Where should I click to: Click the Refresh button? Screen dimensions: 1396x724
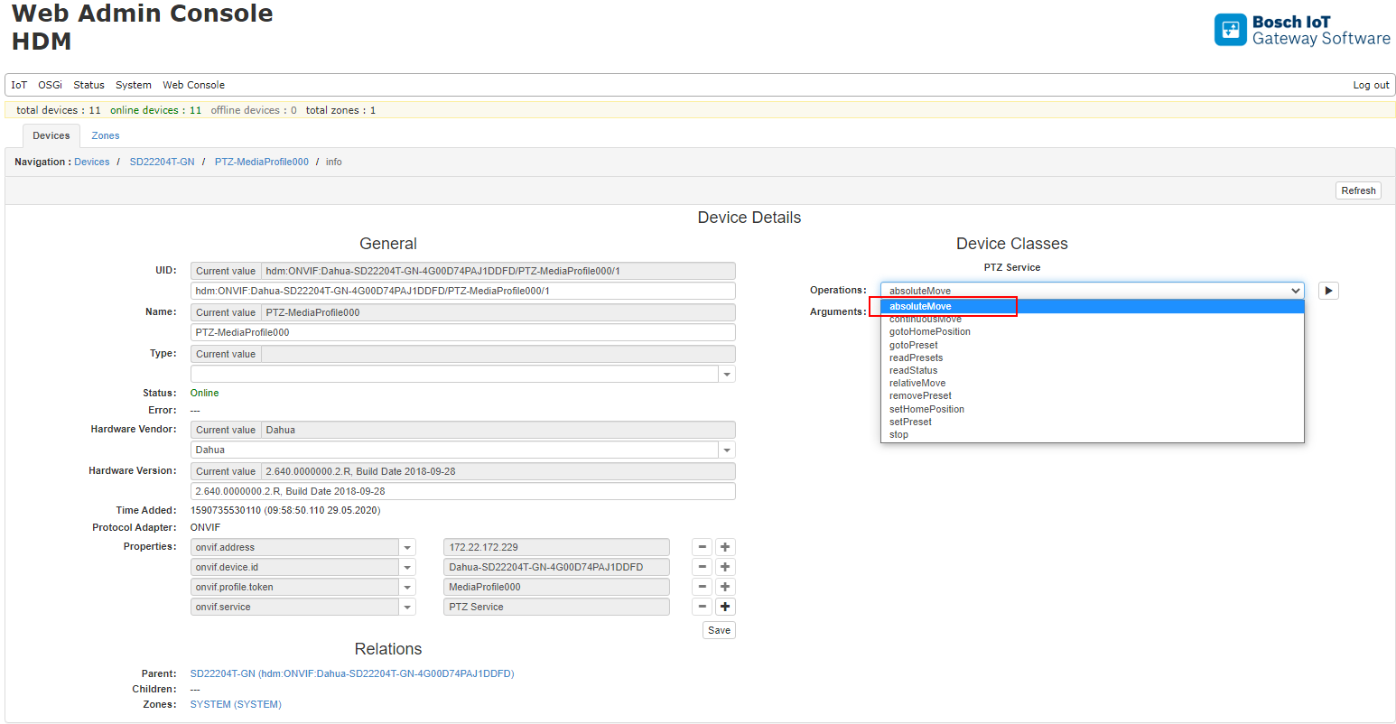pyautogui.click(x=1357, y=190)
